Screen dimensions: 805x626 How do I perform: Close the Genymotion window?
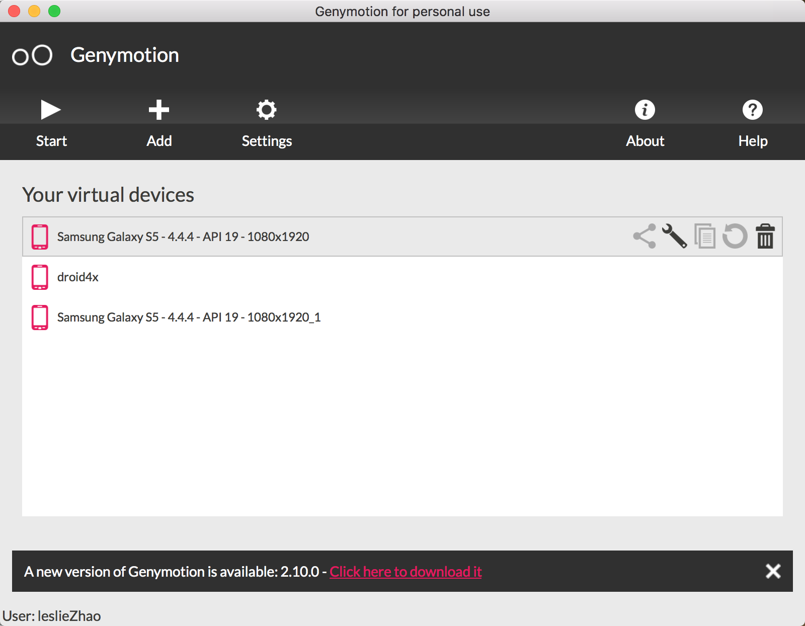[14, 11]
